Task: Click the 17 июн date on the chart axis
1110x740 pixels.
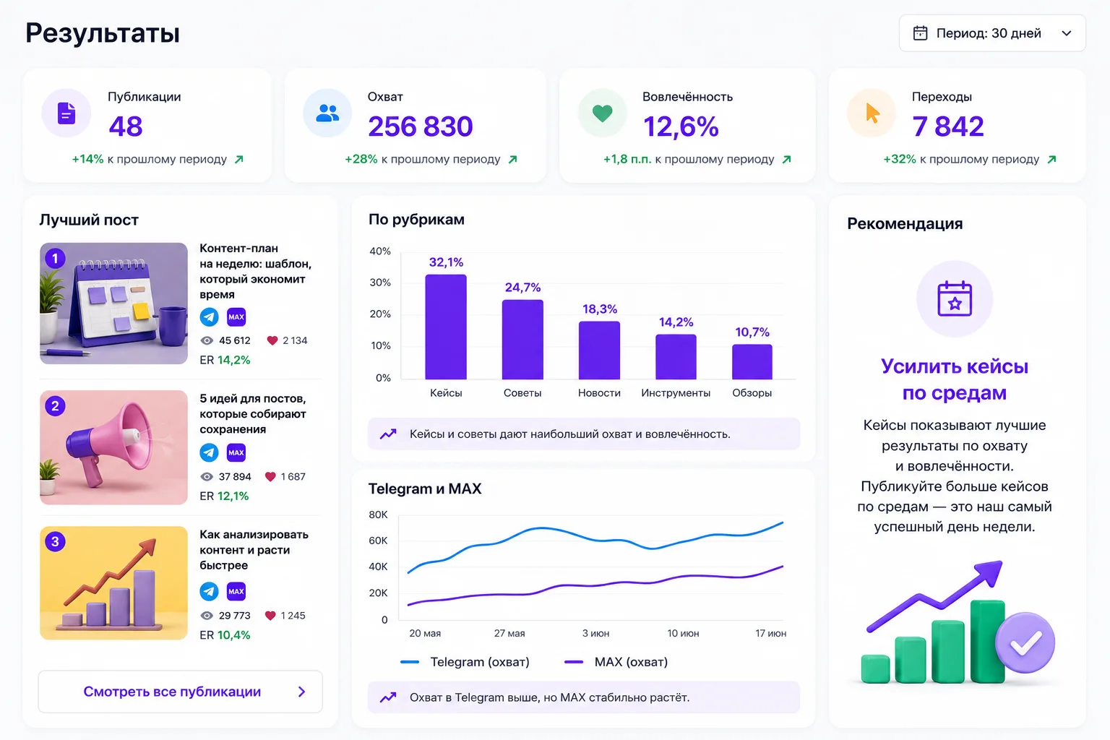Action: click(x=771, y=634)
